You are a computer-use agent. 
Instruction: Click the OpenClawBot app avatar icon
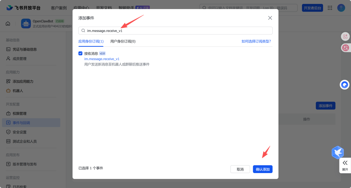(x=26, y=23)
